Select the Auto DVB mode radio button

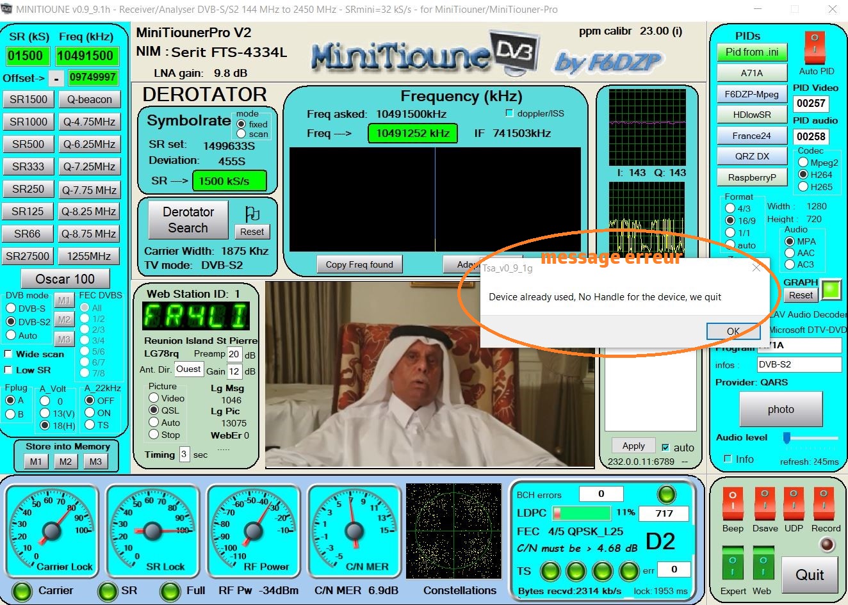(x=11, y=335)
